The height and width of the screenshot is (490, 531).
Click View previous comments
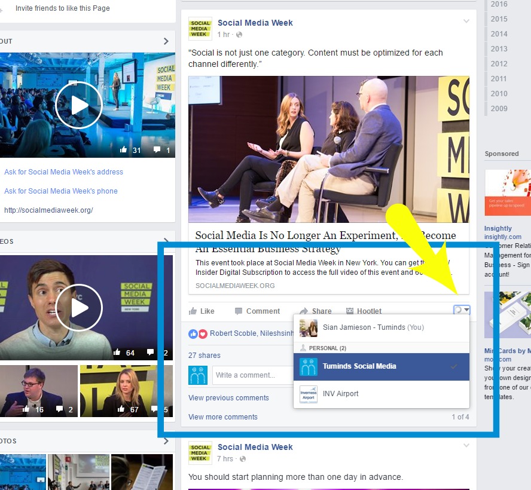(228, 397)
